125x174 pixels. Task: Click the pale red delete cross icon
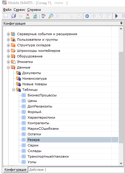(x=58, y=16)
